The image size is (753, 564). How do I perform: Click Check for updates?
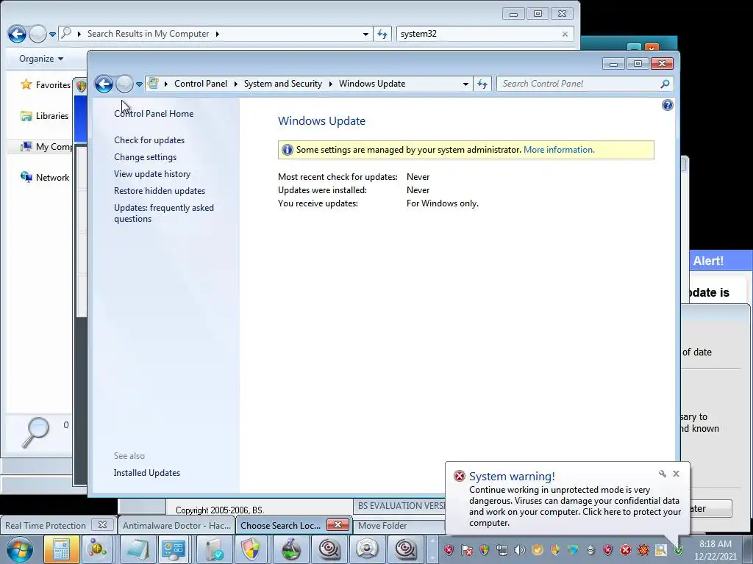(x=149, y=140)
